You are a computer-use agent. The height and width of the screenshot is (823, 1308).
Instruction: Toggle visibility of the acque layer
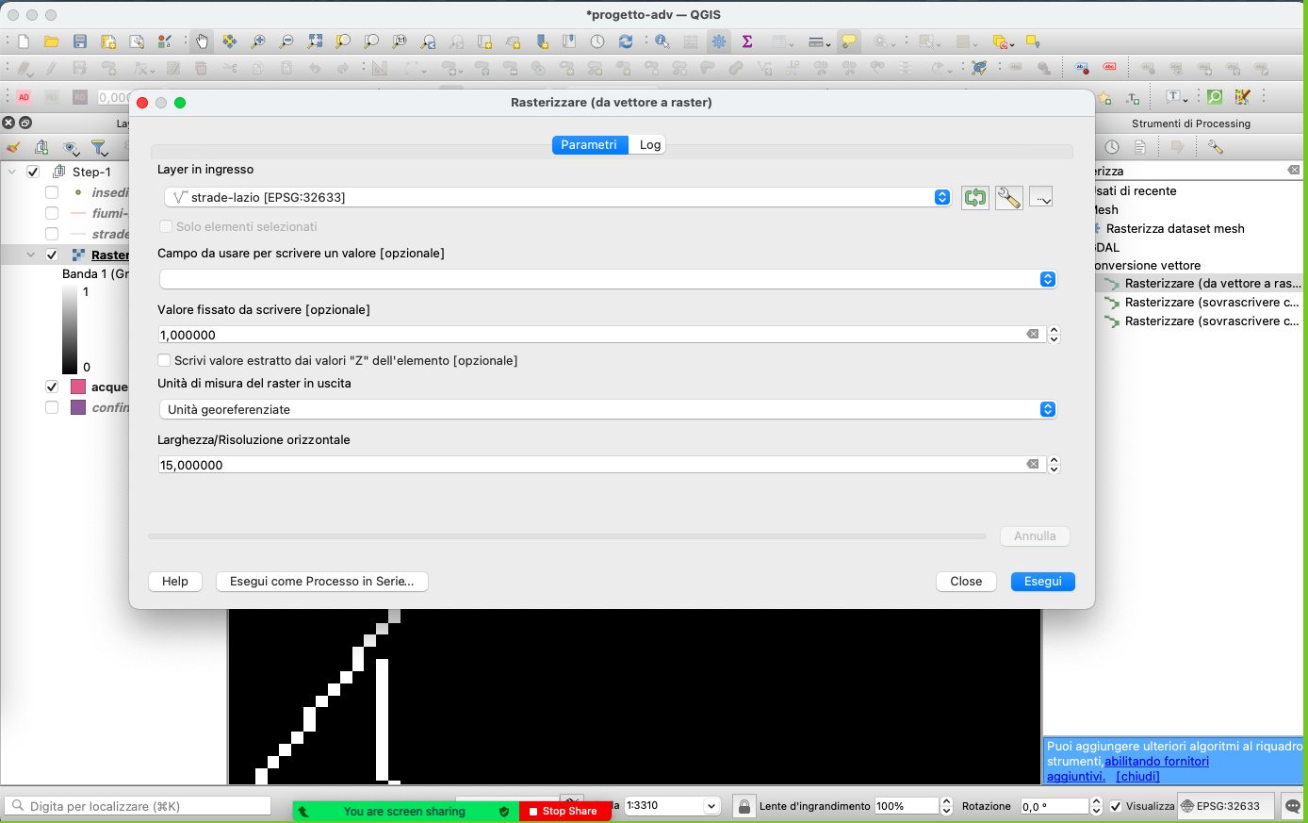click(x=52, y=387)
